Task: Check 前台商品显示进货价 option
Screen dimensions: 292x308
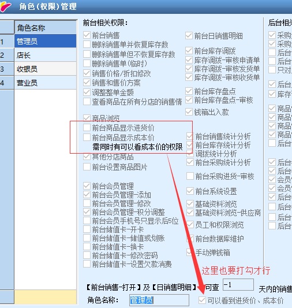Action: click(x=87, y=127)
